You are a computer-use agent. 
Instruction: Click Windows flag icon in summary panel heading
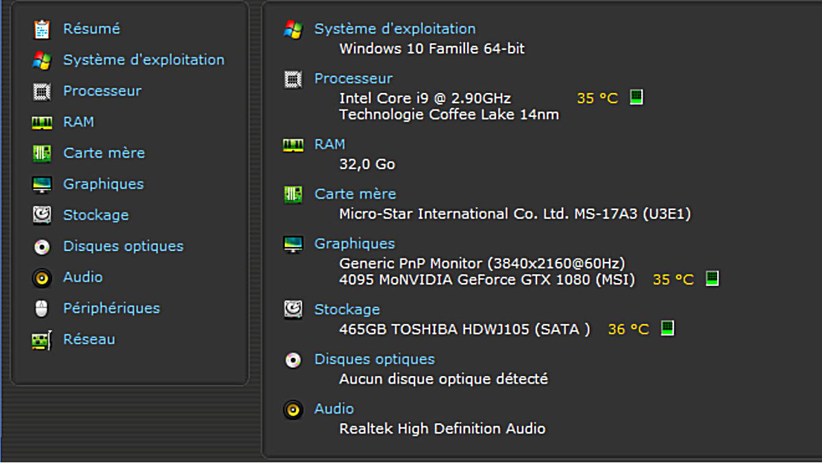point(293,29)
